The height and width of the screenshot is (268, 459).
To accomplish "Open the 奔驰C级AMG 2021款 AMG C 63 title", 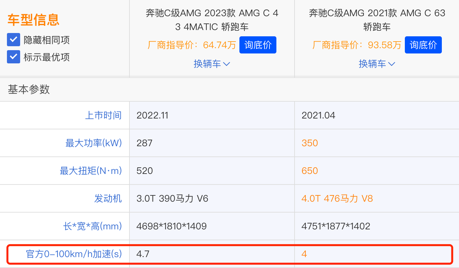I will [x=377, y=20].
